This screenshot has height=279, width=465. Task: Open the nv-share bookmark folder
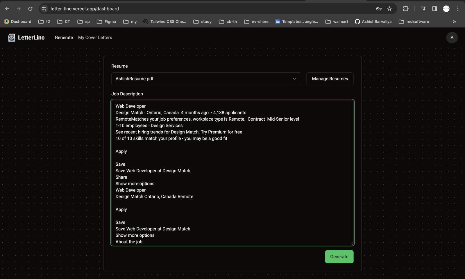pos(256,22)
